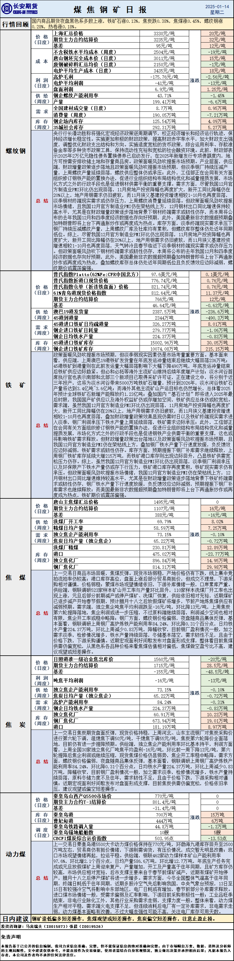
Task: Click the 电炉平均利润 row label
Action: click(x=68, y=83)
